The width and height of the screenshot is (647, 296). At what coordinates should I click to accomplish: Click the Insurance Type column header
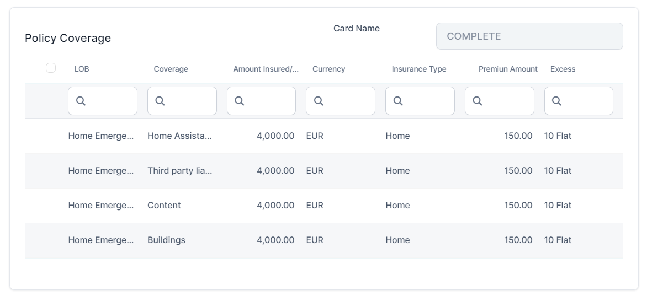click(418, 69)
